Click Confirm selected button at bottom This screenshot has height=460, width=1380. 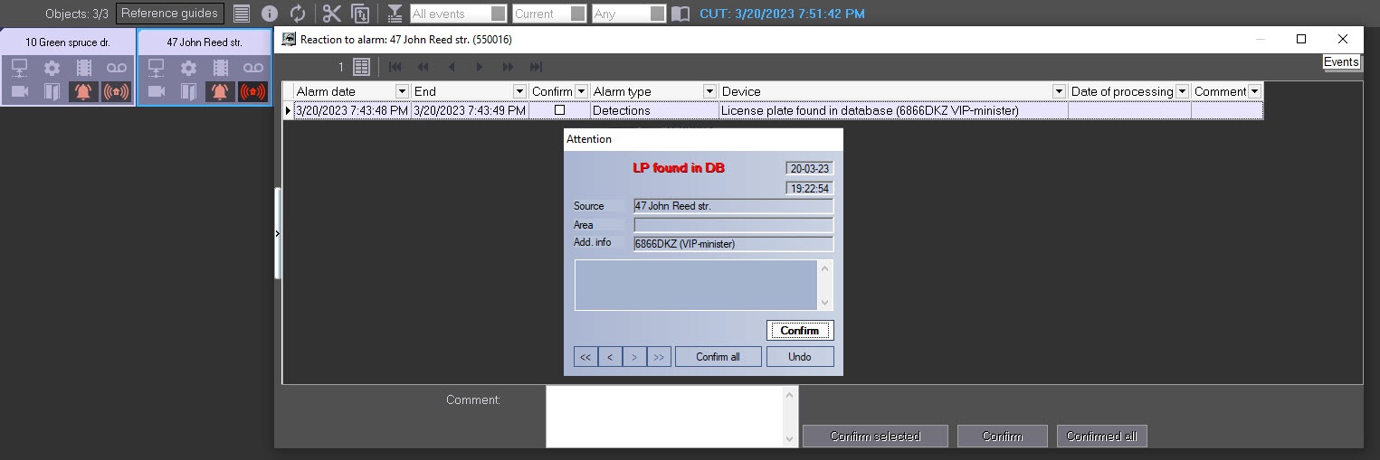click(x=874, y=437)
